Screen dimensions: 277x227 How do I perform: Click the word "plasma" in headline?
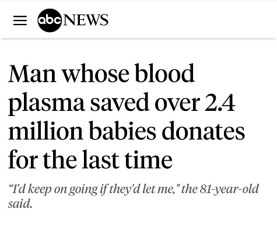[46, 104]
